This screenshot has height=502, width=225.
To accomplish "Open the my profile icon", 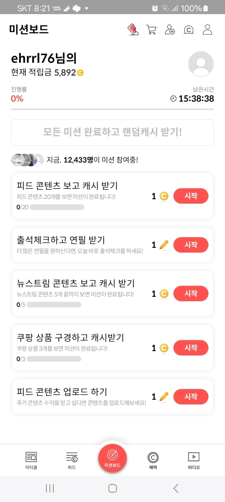I will [x=207, y=29].
